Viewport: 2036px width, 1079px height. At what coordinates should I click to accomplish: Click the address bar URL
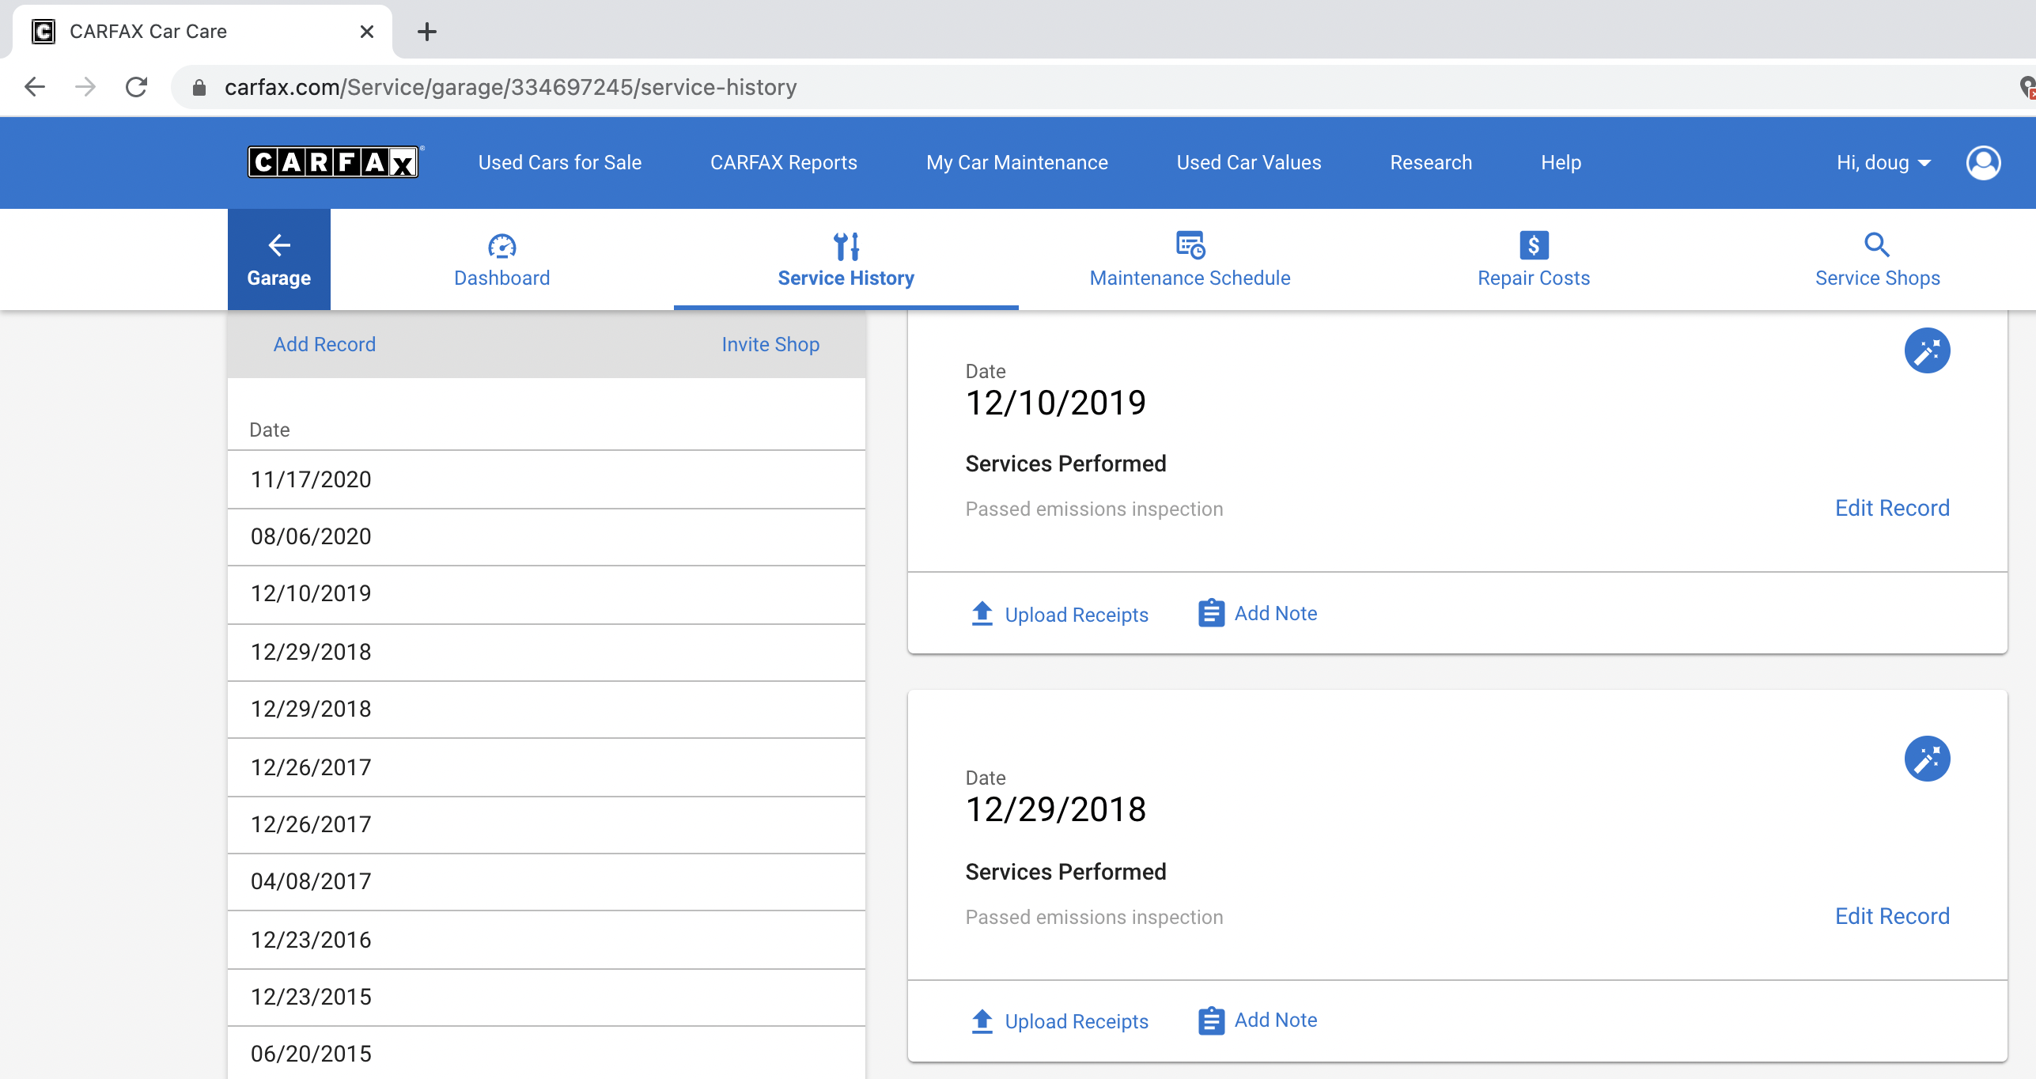[x=510, y=87]
